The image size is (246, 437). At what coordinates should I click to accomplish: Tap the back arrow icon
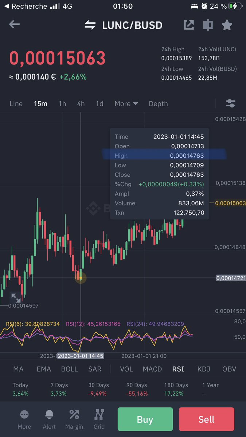coord(14,24)
